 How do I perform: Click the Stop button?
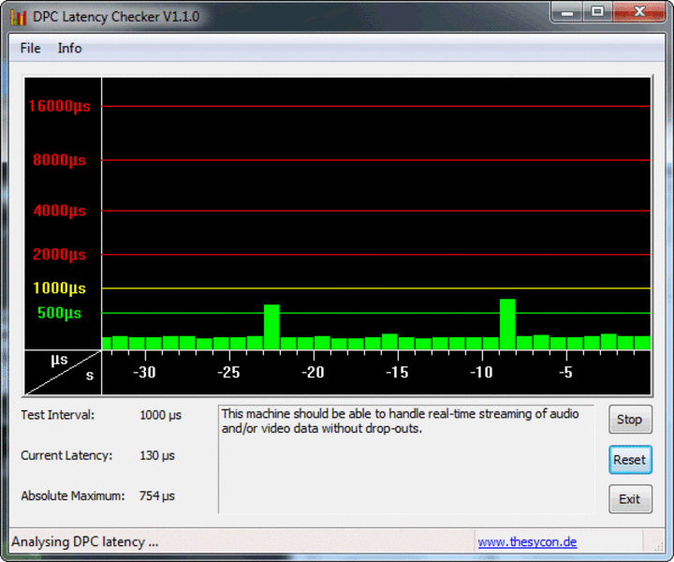click(630, 420)
